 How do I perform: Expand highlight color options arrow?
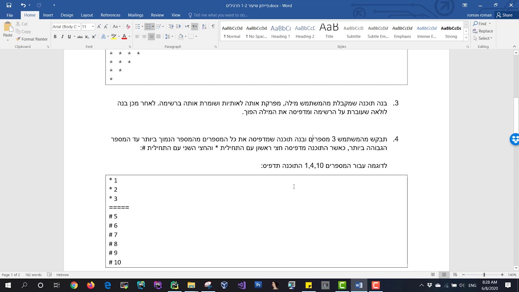(119, 36)
